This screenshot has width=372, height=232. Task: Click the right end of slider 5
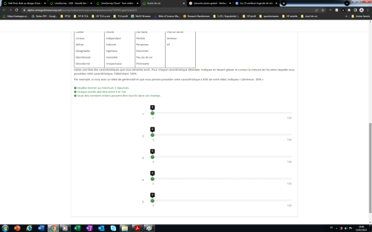[x=291, y=200]
